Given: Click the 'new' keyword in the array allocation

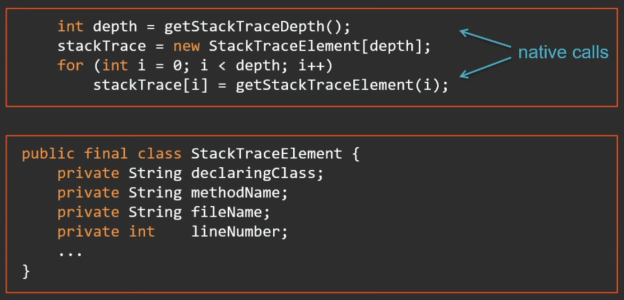Looking at the screenshot, I should pyautogui.click(x=186, y=46).
